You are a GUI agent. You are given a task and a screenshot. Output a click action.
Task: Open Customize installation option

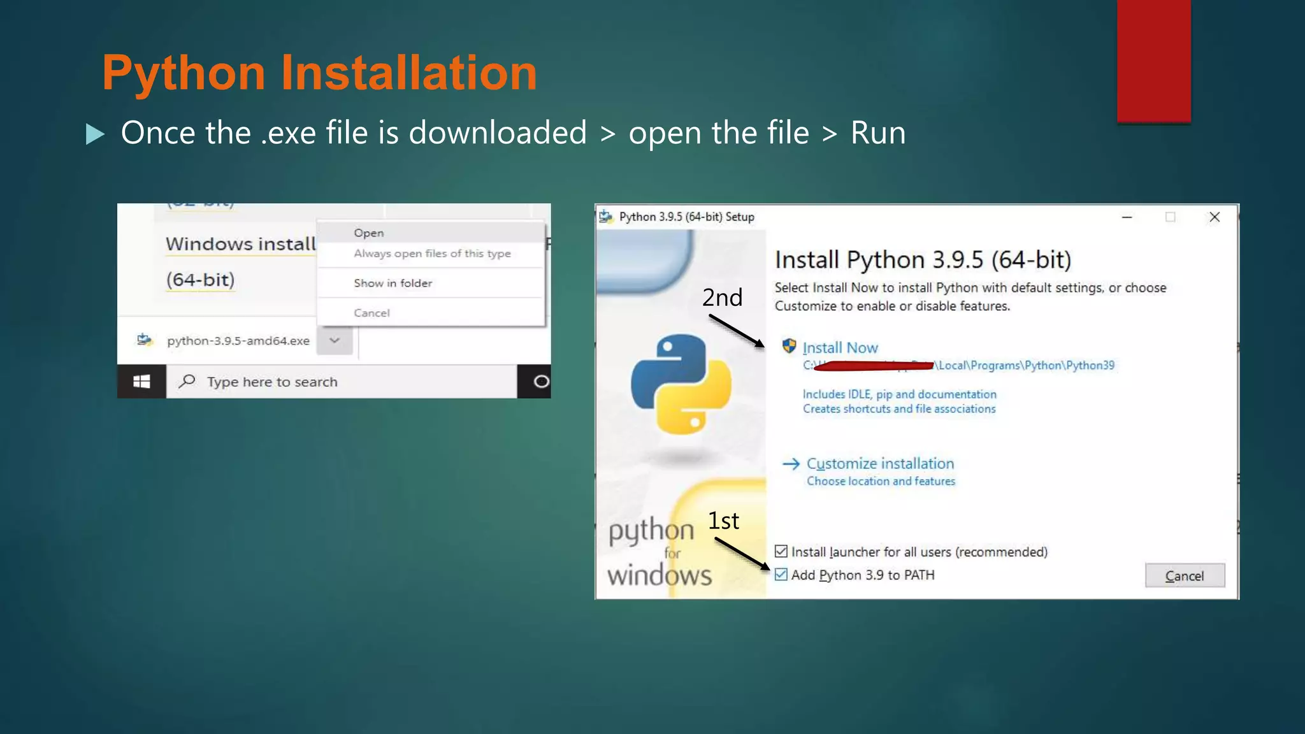coord(880,464)
